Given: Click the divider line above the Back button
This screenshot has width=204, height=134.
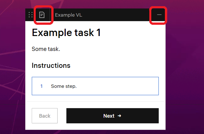Looking at the screenshot, I should [x=95, y=101].
